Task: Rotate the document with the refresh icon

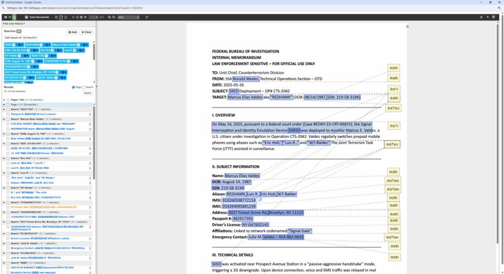Action: pyautogui.click(x=147, y=17)
